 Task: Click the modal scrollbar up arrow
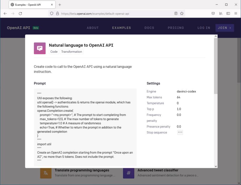(x=216, y=36)
